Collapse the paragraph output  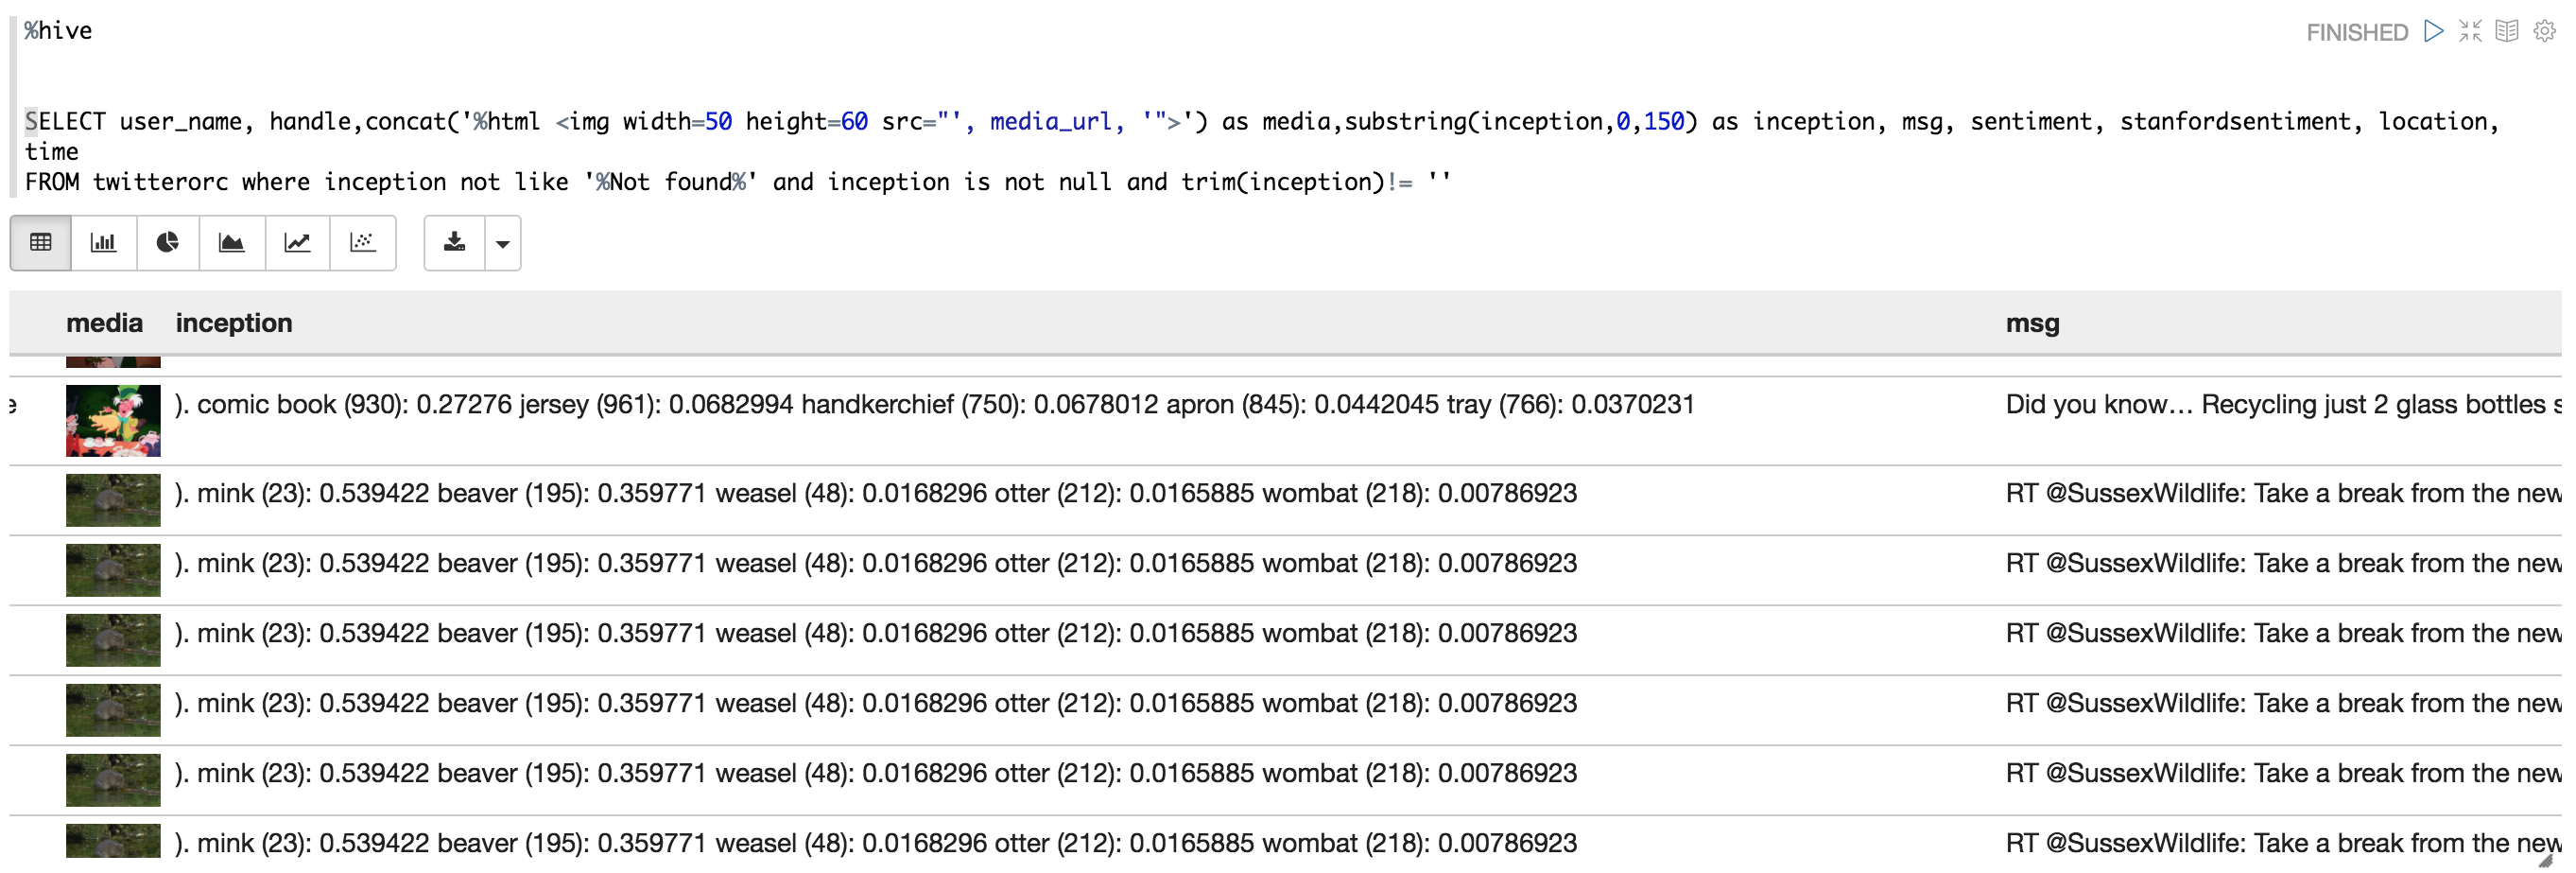(2469, 31)
